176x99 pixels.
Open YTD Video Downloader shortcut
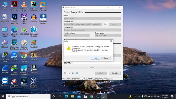[14, 83]
